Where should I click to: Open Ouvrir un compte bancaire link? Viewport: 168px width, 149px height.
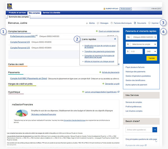pyautogui.click(x=109, y=31)
